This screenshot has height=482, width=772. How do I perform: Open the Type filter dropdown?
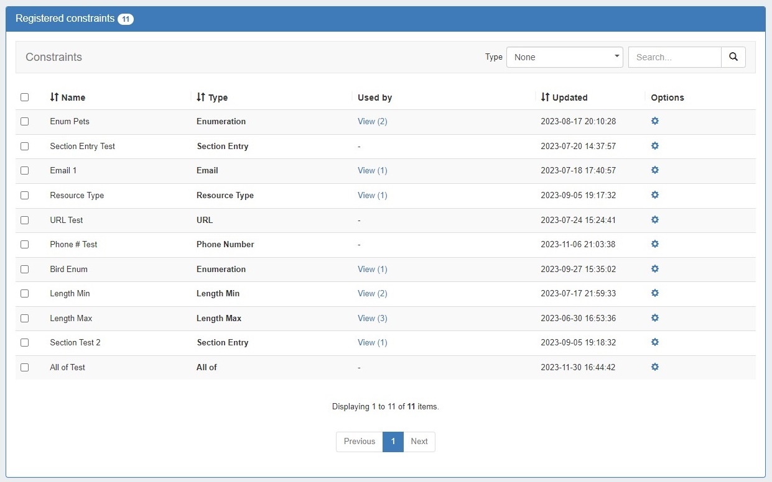[x=564, y=57]
